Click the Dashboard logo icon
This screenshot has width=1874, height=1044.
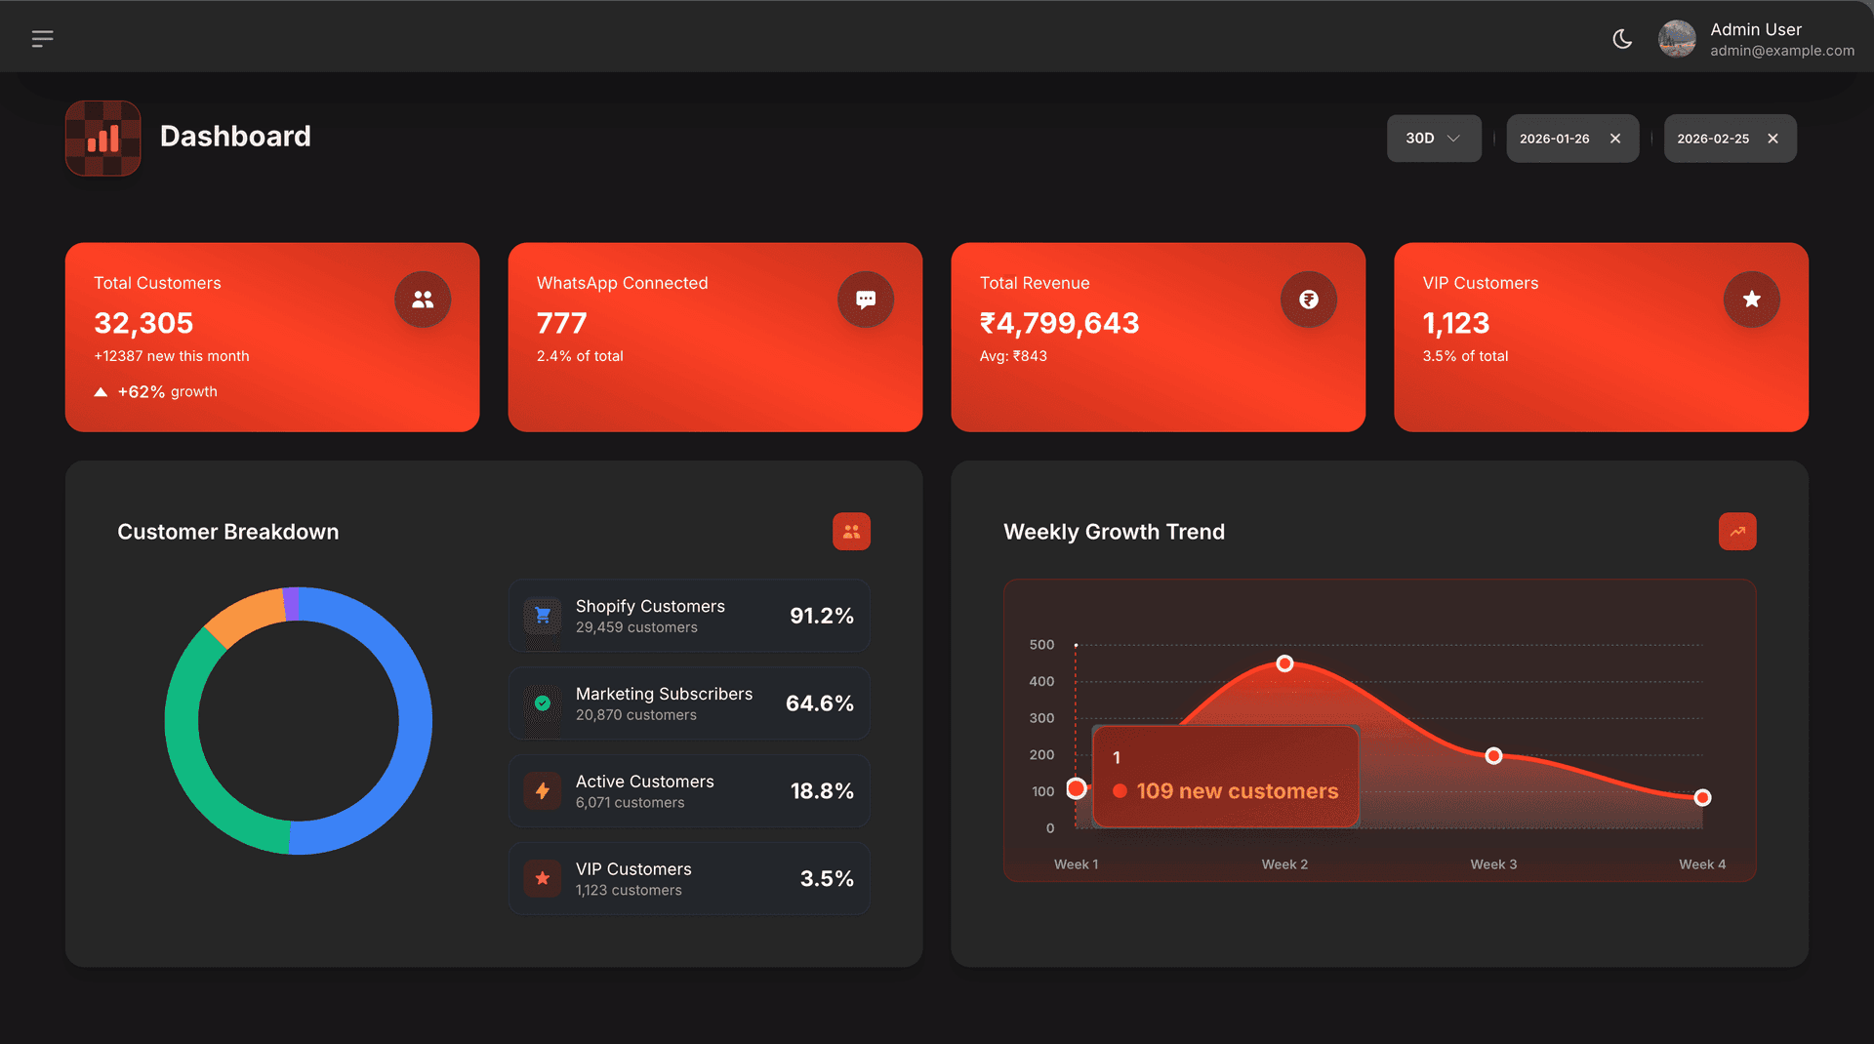click(103, 138)
